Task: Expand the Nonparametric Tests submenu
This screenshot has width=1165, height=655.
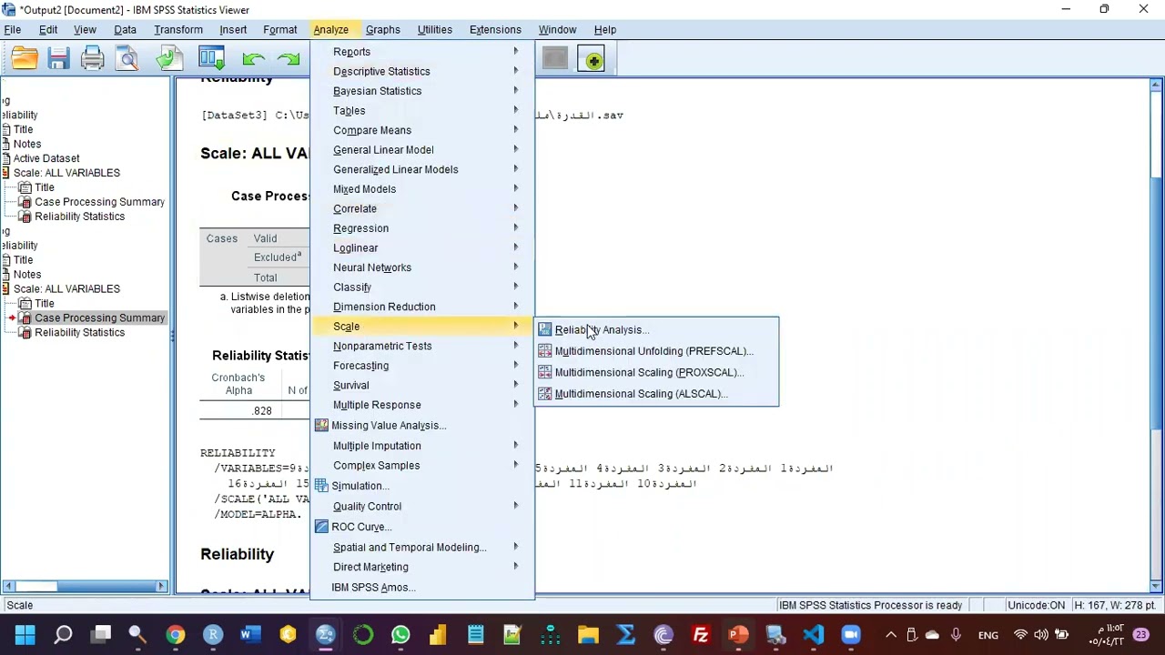Action: click(423, 346)
